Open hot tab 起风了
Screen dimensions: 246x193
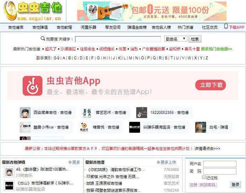tap(51, 49)
